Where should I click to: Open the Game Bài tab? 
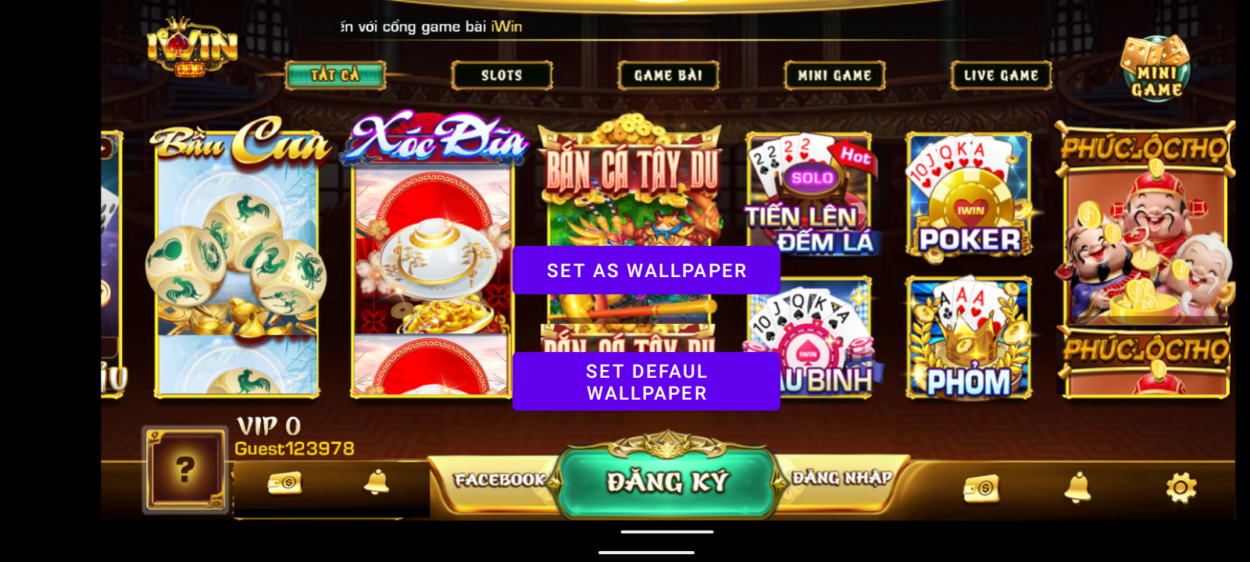pos(668,76)
